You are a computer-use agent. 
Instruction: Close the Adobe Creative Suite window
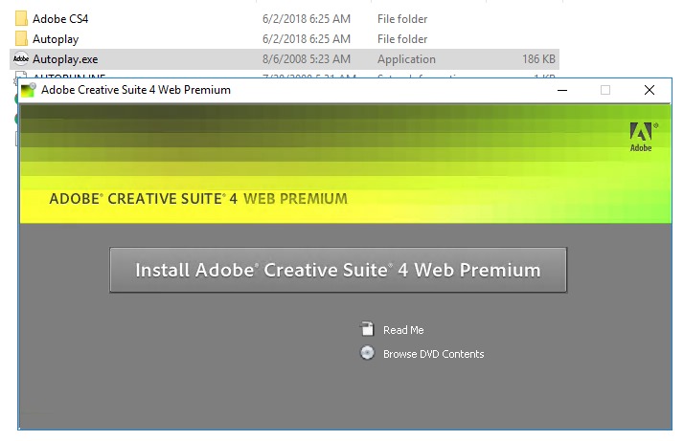click(650, 90)
